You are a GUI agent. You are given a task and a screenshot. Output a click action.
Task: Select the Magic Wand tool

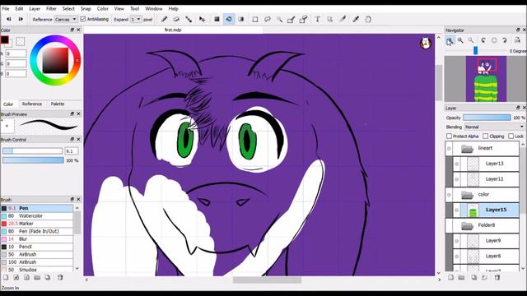(279, 19)
